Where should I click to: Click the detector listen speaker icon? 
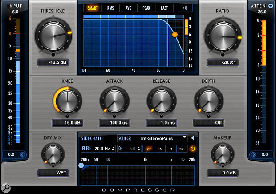pyautogui.click(x=185, y=8)
